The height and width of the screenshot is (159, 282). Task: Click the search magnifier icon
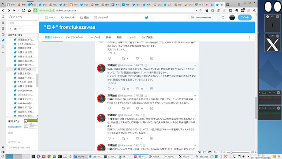[223, 18]
